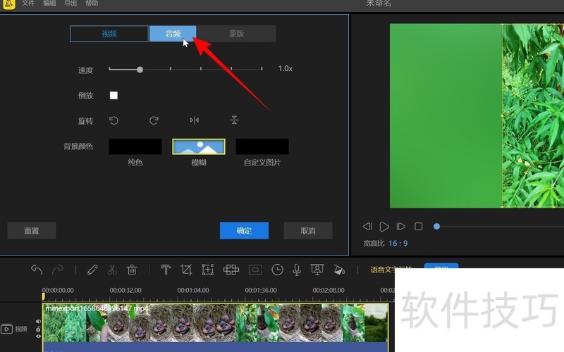564x352 pixels.
Task: Click the undo arrow in the toolbar
Action: (x=37, y=270)
